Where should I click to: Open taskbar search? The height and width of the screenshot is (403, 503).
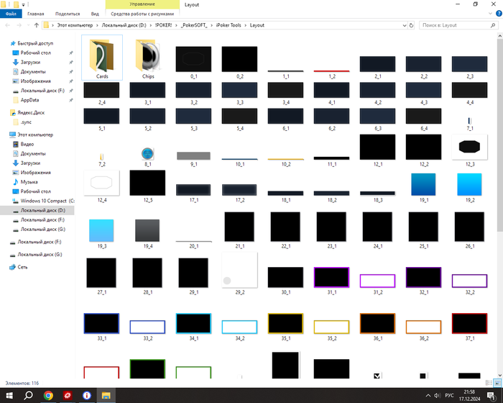pyautogui.click(x=28, y=395)
